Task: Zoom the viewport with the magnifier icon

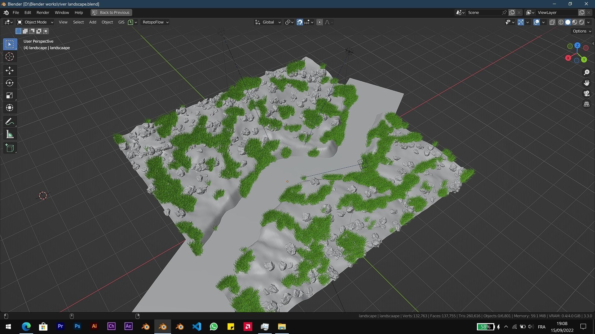Action: (x=586, y=72)
